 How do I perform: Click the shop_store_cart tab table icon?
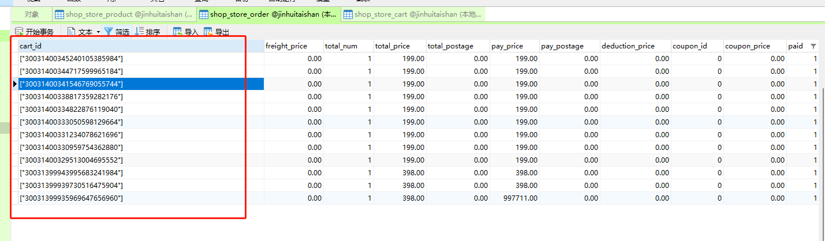pos(348,14)
